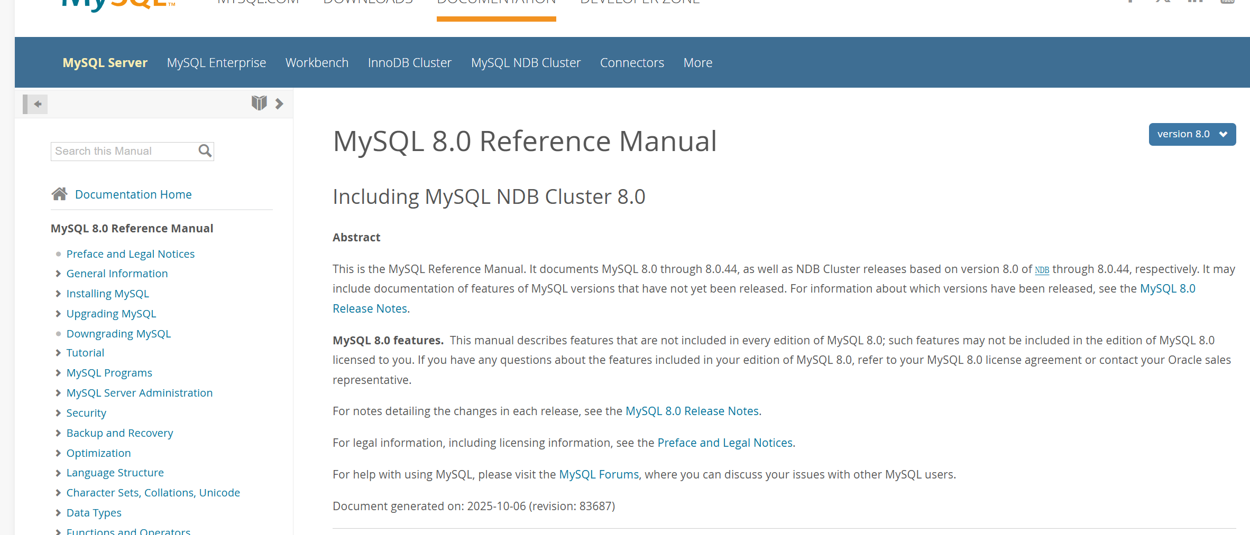Go to InnoDB Cluster tab
The image size is (1250, 535).
(x=410, y=63)
